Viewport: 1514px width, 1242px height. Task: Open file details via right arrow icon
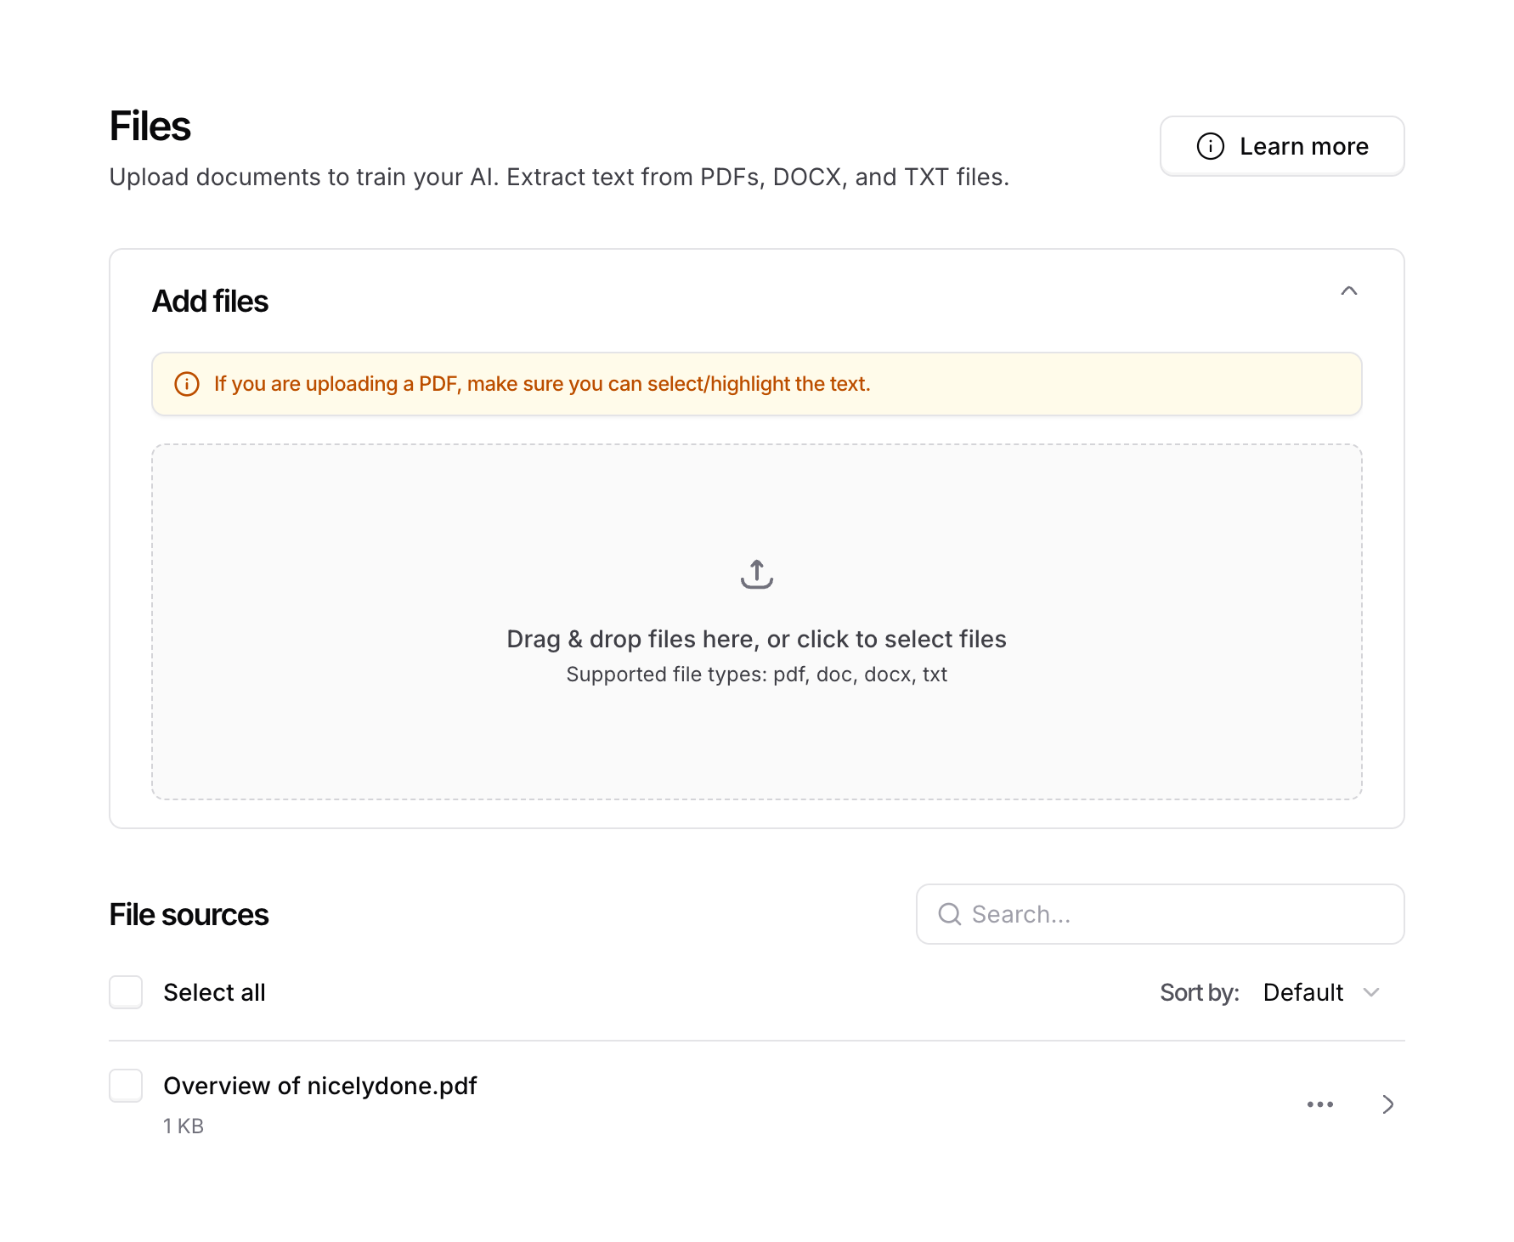pyautogui.click(x=1387, y=1104)
